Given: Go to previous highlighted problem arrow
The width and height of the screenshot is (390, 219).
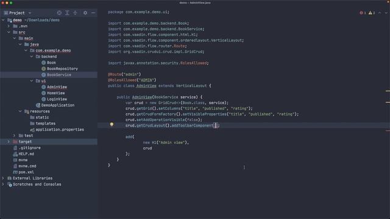Looking at the screenshot, I should click(x=380, y=13).
